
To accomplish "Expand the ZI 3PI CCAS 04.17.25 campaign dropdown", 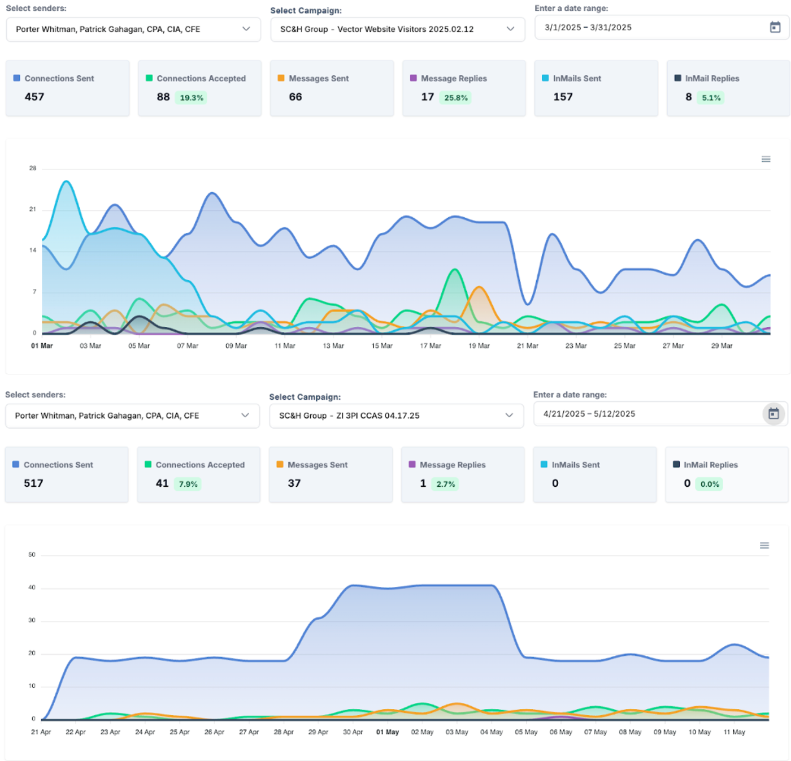I will point(397,416).
